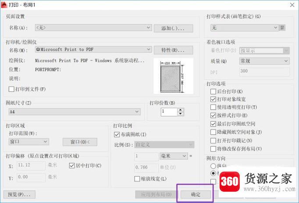Click the DPI 300 field
Image resolution: width=299 pixels, height=203 pixels.
click(264, 72)
